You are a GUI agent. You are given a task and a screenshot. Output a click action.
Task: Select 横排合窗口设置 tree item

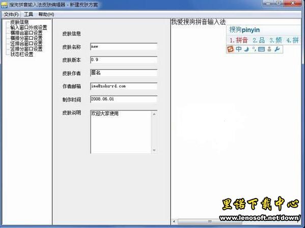click(x=26, y=33)
